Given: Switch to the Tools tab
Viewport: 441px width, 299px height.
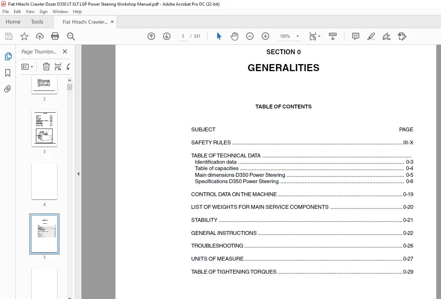Looking at the screenshot, I should 37,21.
